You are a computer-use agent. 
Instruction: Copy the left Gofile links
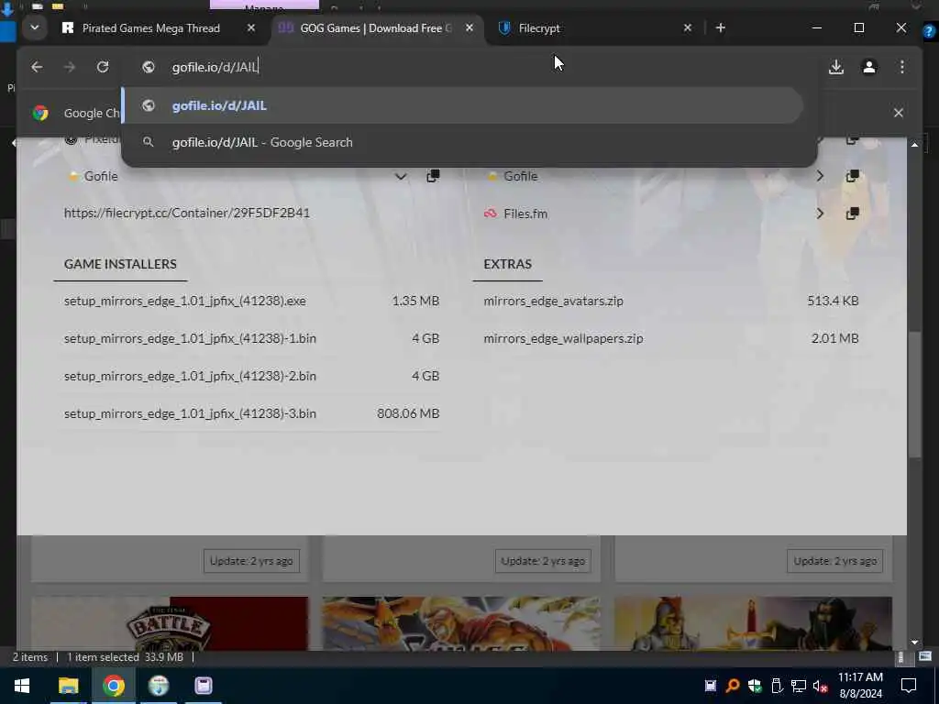[433, 176]
